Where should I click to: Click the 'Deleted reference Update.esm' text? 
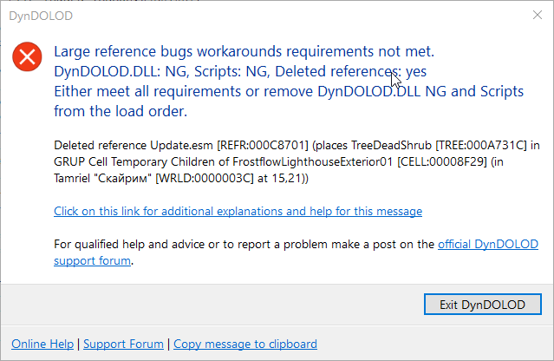point(134,145)
